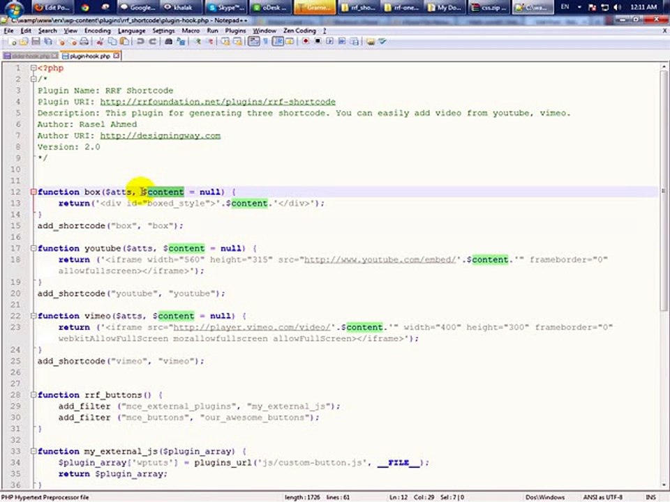Close the plugin-hook.php tab
670x502 pixels.
(117, 56)
